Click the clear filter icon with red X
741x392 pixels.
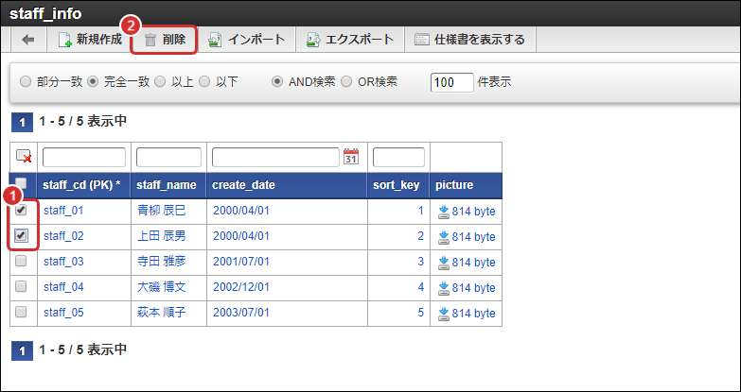click(24, 157)
